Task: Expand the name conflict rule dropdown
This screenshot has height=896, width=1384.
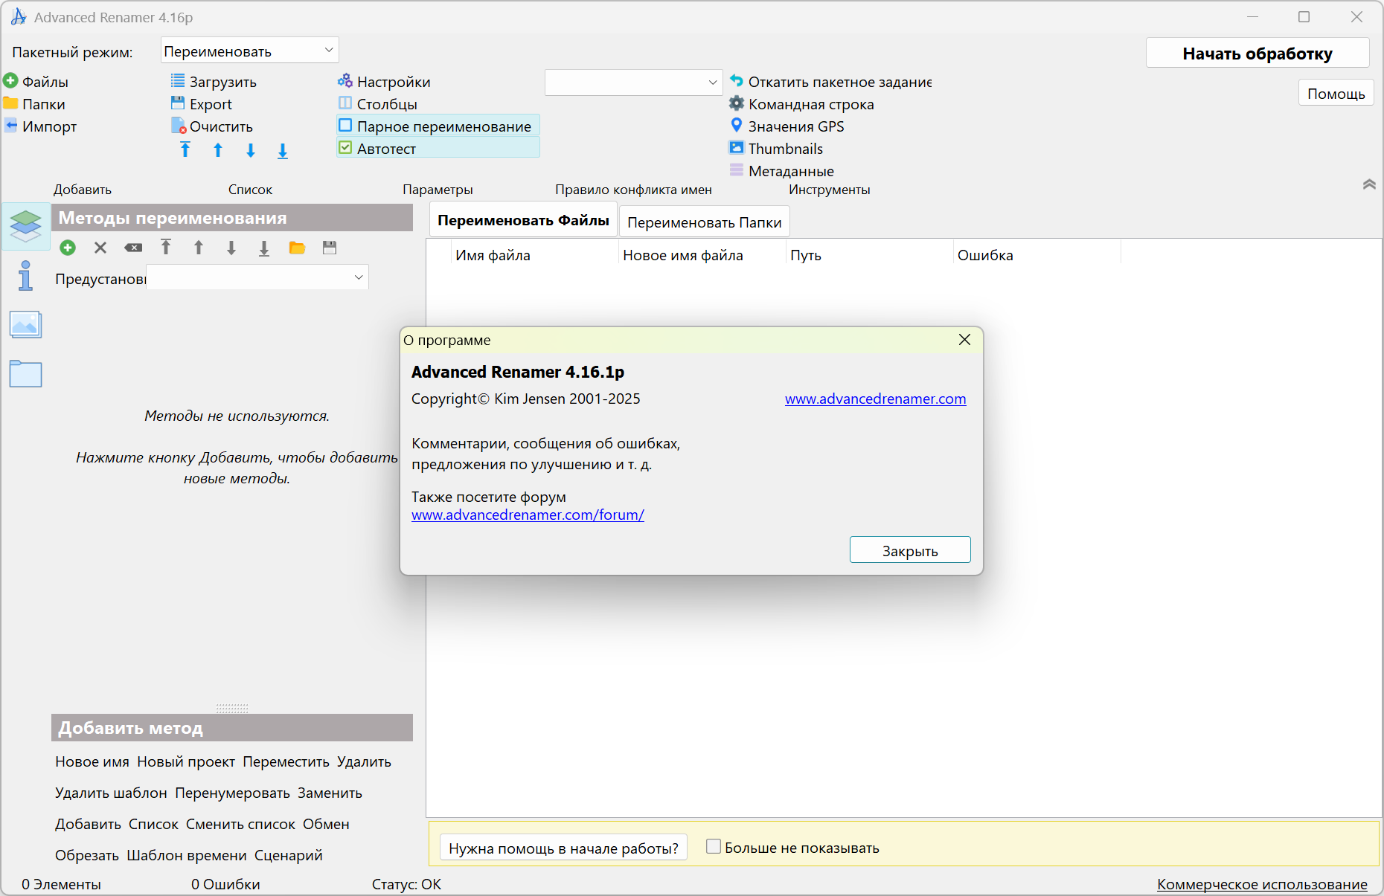Action: [x=633, y=83]
